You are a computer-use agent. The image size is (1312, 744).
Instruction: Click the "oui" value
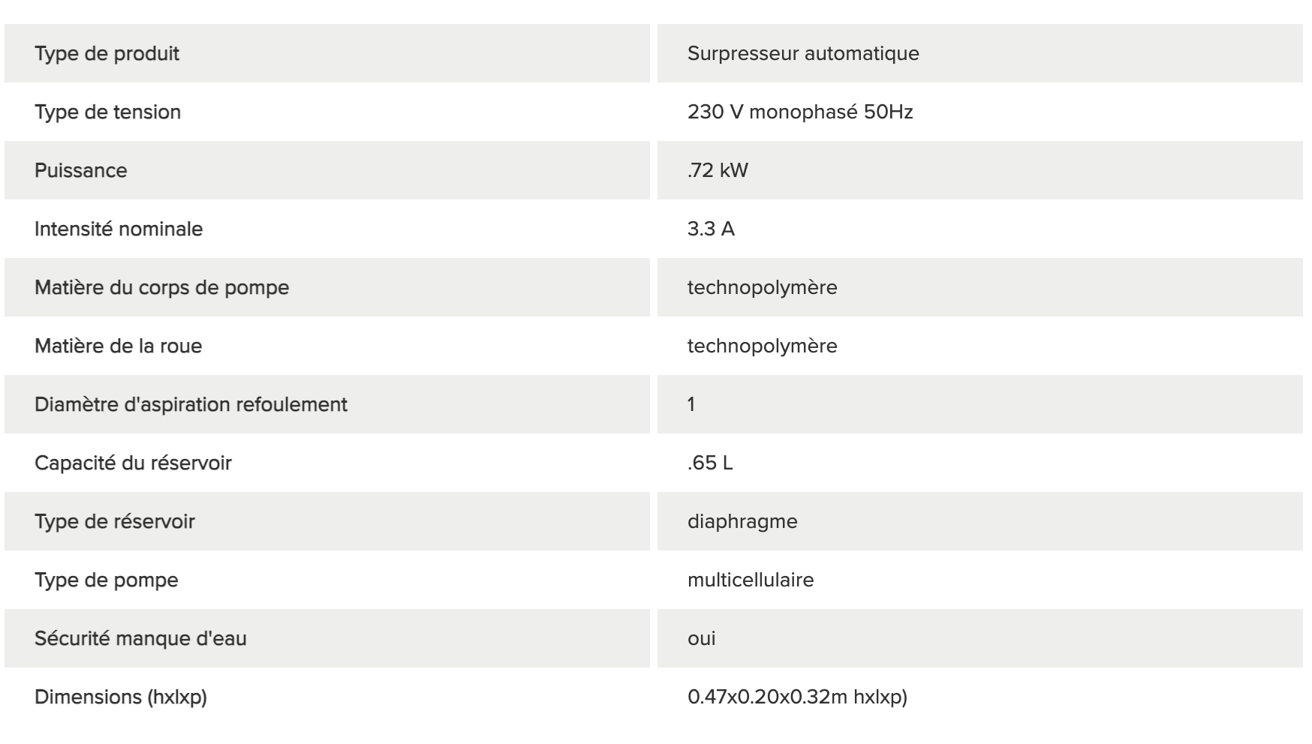point(701,638)
